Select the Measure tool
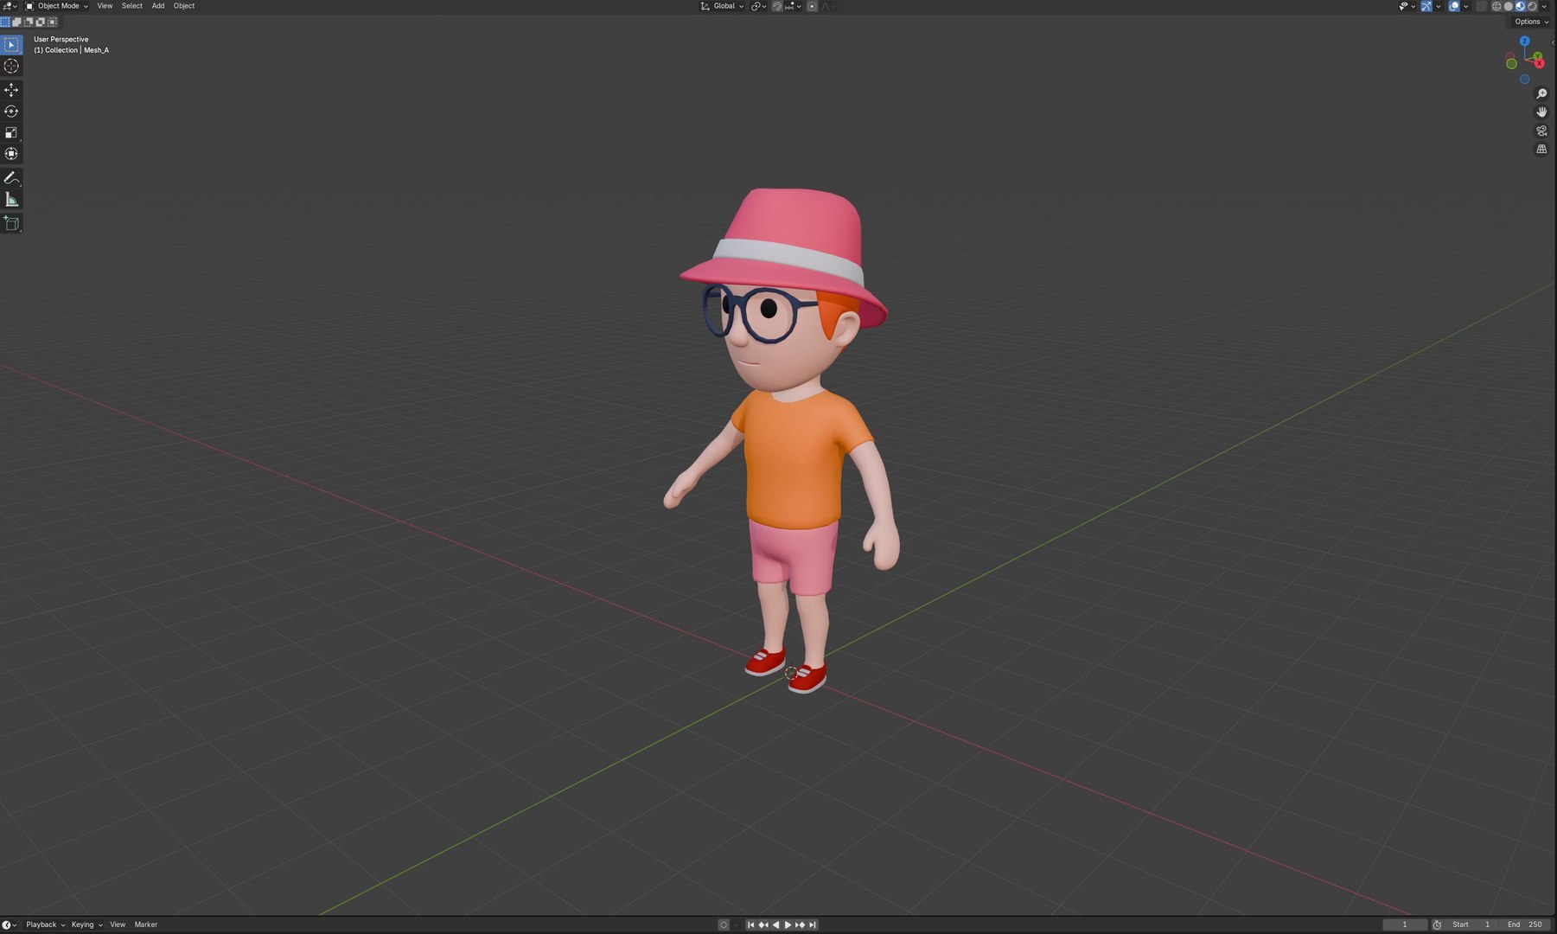Viewport: 1557px width, 934px height. click(11, 200)
